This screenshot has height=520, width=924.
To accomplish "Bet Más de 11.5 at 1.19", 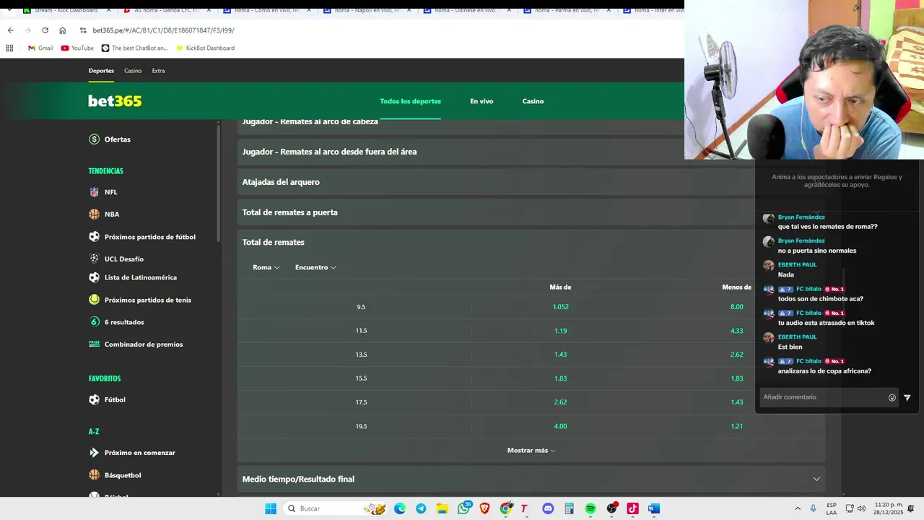I will [560, 331].
